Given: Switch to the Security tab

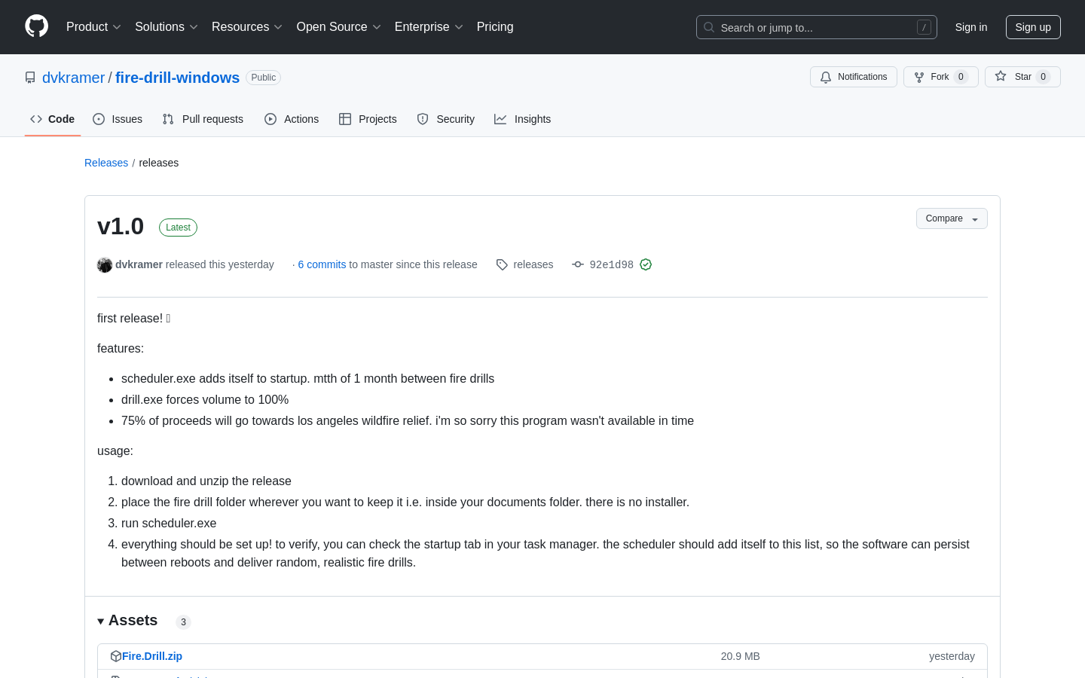Looking at the screenshot, I should tap(446, 119).
